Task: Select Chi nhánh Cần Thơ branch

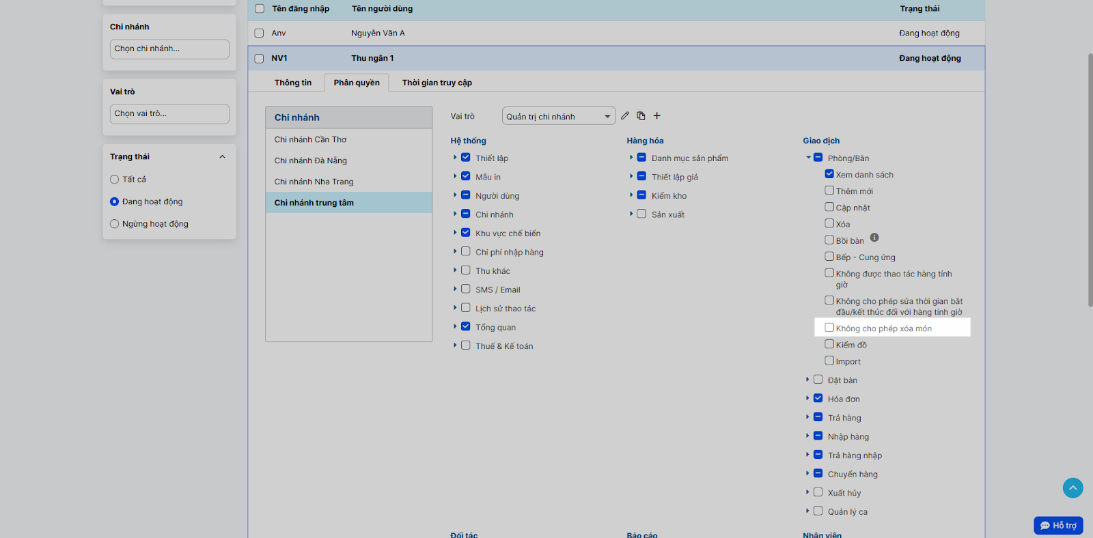Action: (x=311, y=139)
